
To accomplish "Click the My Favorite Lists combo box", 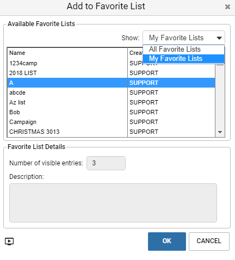I will [x=184, y=38].
